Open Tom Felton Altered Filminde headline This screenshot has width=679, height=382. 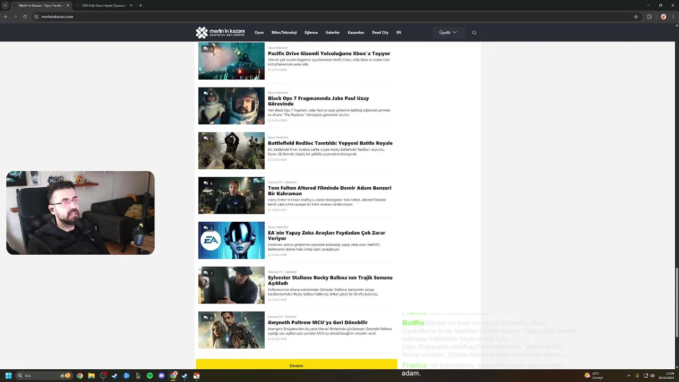[329, 190]
